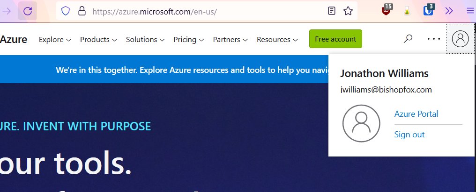Open uBlock extension icon showing 15
This screenshot has height=192, width=476.
click(x=387, y=10)
